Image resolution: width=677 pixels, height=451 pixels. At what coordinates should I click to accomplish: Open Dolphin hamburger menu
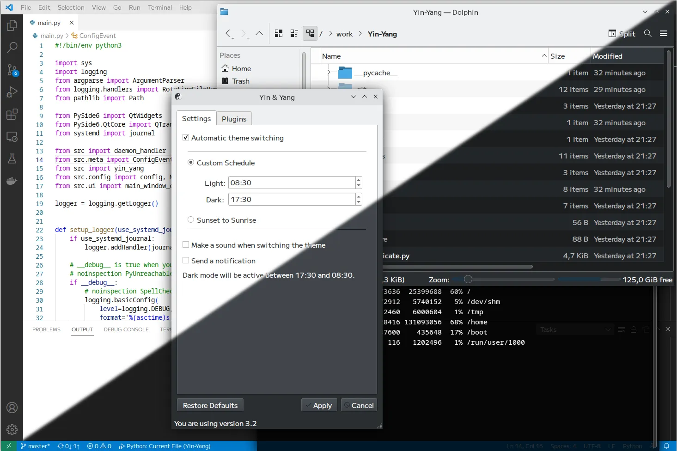664,34
